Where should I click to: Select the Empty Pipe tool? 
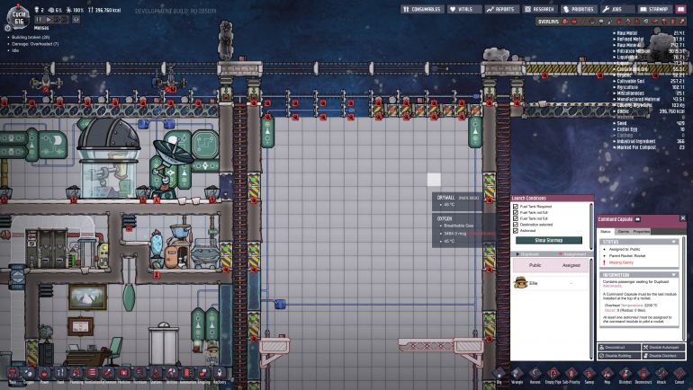pos(553,375)
